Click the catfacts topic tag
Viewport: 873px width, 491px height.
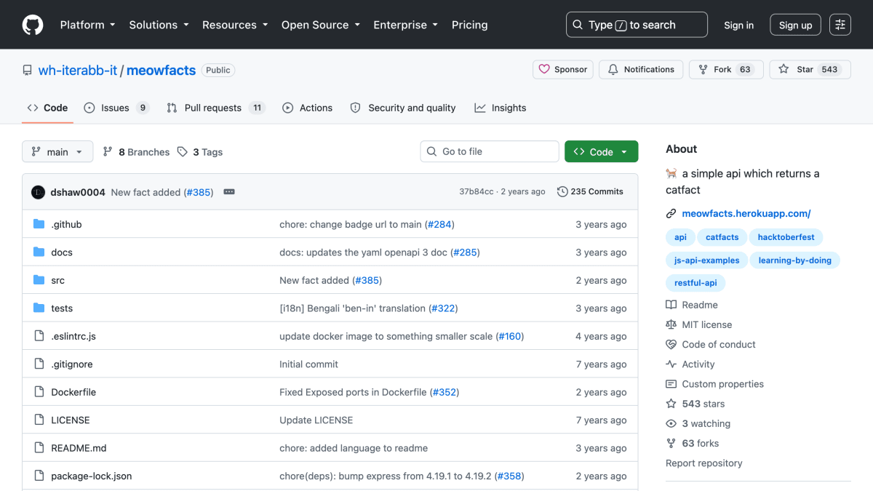722,237
